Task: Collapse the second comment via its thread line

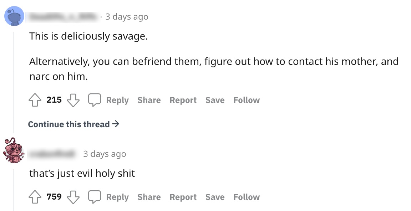Action: (14, 189)
